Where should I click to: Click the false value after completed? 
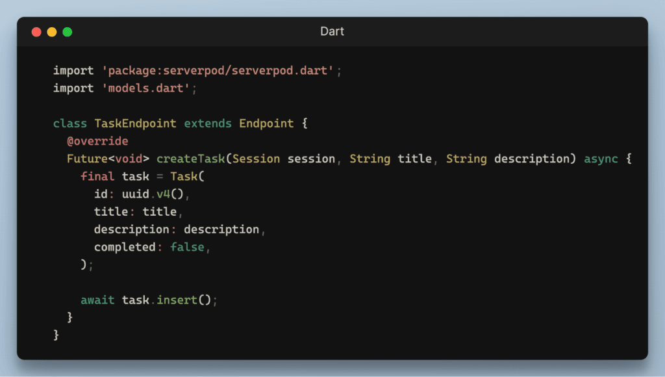click(x=187, y=247)
